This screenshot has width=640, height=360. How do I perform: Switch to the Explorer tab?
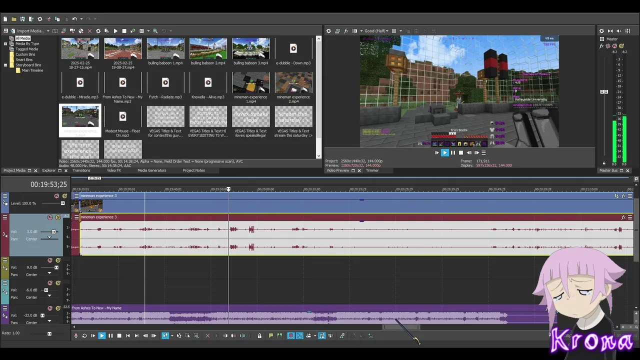[x=49, y=170]
